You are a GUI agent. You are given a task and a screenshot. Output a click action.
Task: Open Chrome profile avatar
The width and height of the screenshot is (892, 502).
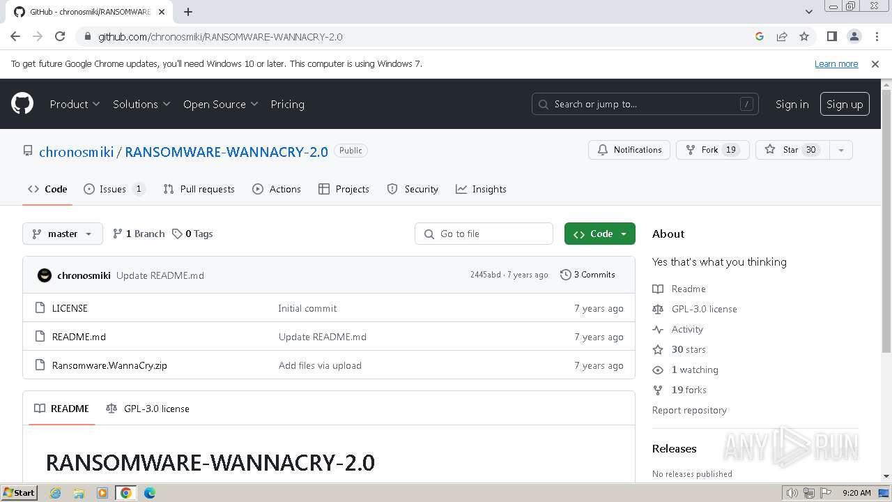click(854, 36)
